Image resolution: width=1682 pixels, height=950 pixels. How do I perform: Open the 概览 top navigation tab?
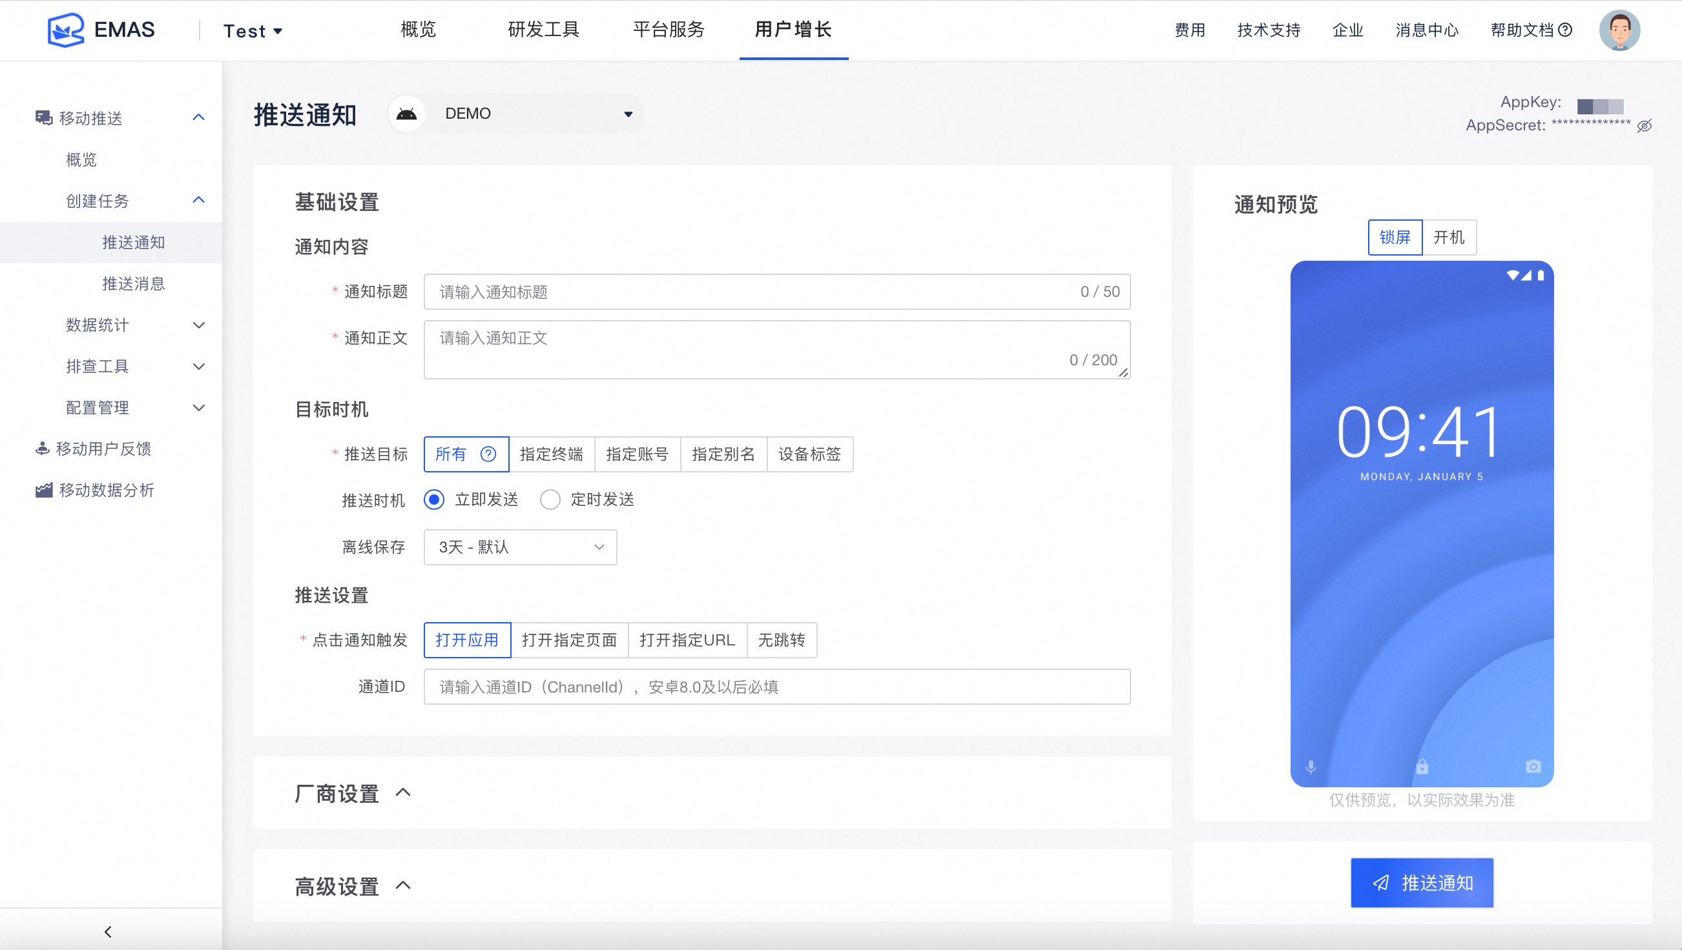419,29
